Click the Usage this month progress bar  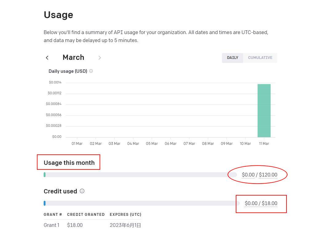click(140, 175)
